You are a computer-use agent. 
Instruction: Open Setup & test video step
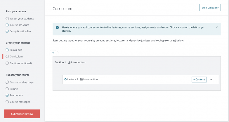pos(20,31)
